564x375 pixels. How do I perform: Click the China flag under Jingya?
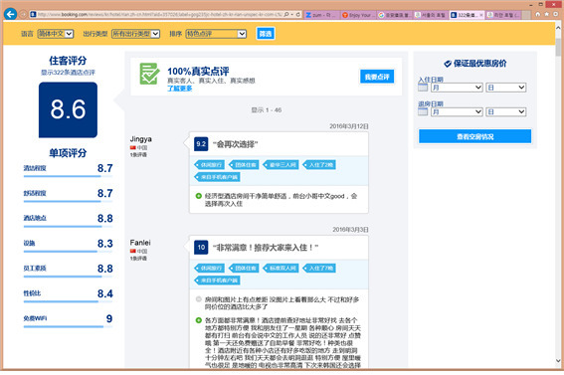[133, 147]
